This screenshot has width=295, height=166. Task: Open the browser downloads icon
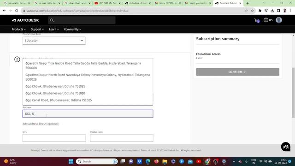(x=272, y=11)
